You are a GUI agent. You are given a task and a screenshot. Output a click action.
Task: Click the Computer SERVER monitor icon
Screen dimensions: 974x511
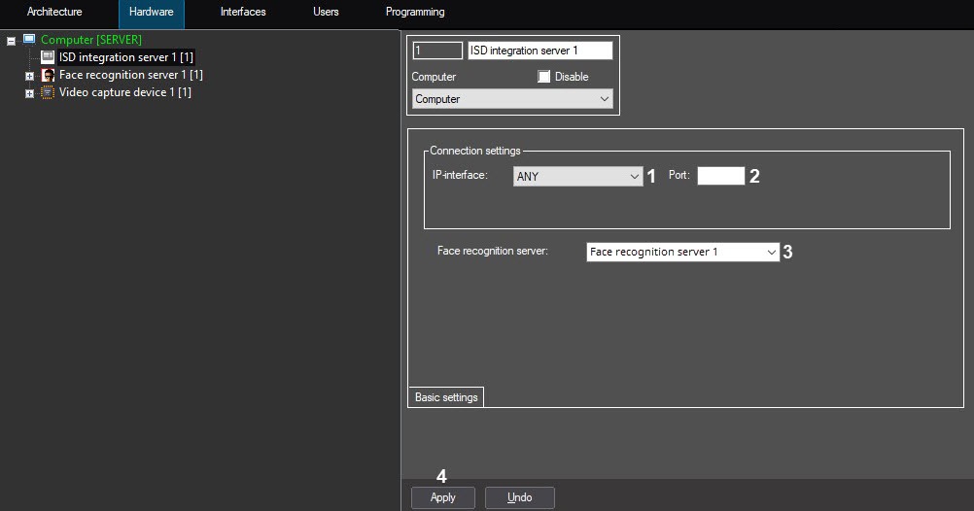(x=29, y=40)
